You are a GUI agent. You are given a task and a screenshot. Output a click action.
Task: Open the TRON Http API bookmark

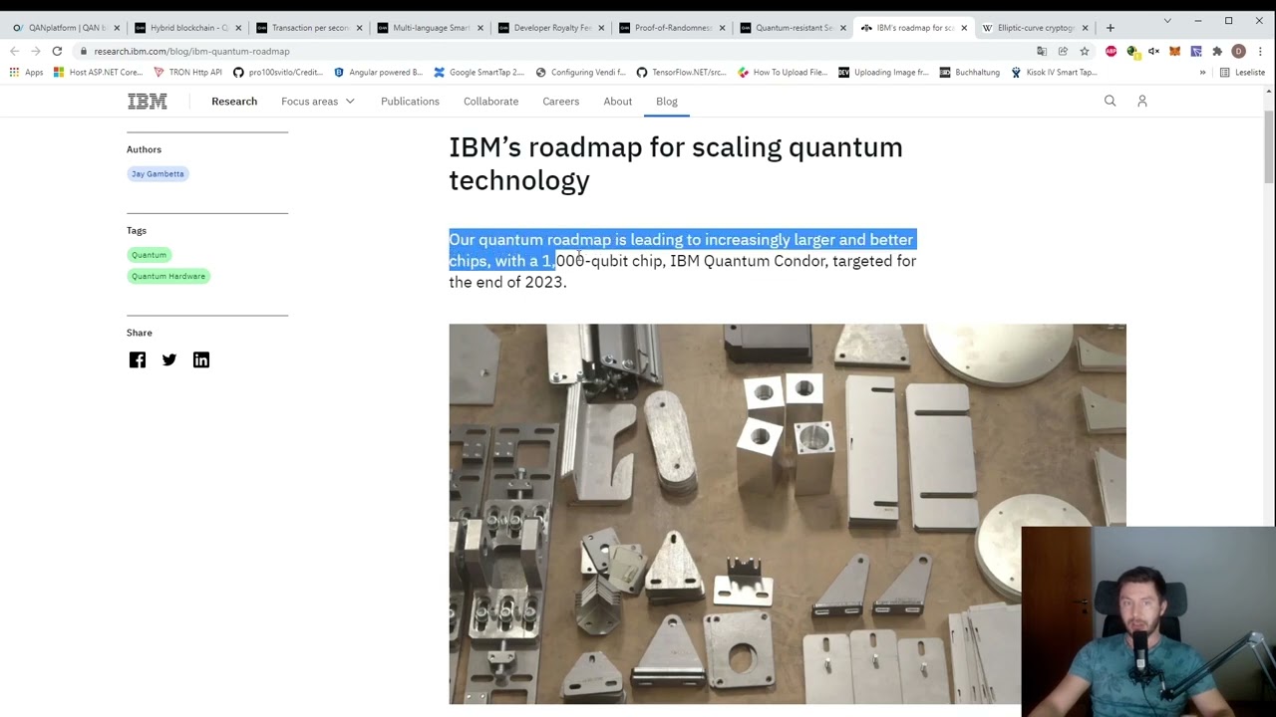click(x=187, y=72)
